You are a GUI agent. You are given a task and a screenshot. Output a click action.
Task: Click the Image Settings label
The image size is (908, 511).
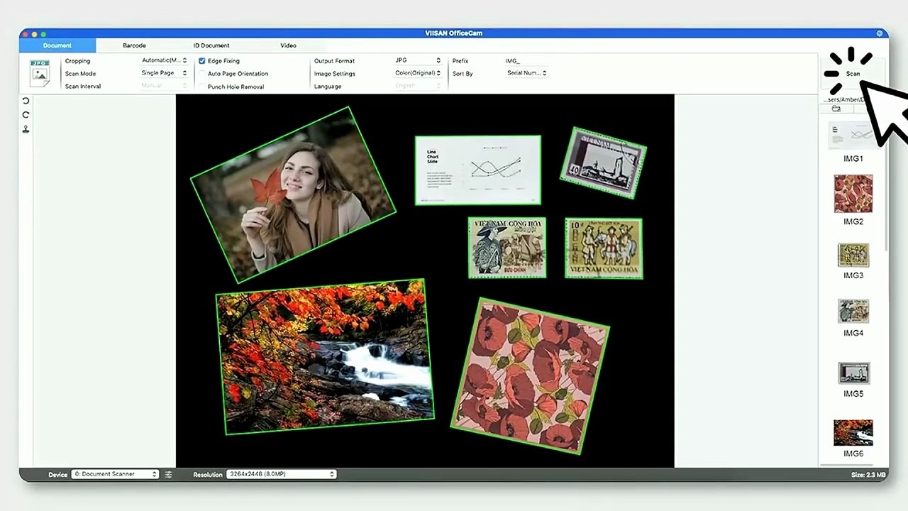tap(335, 74)
